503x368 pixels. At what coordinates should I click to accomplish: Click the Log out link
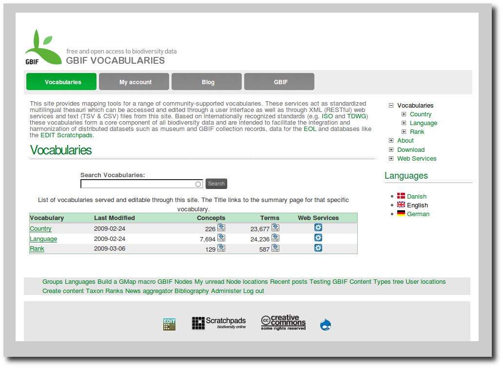coord(253,291)
